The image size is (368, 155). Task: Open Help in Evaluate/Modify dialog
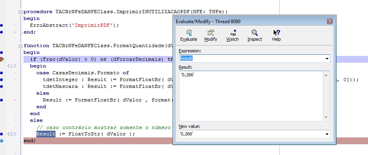tap(276, 36)
